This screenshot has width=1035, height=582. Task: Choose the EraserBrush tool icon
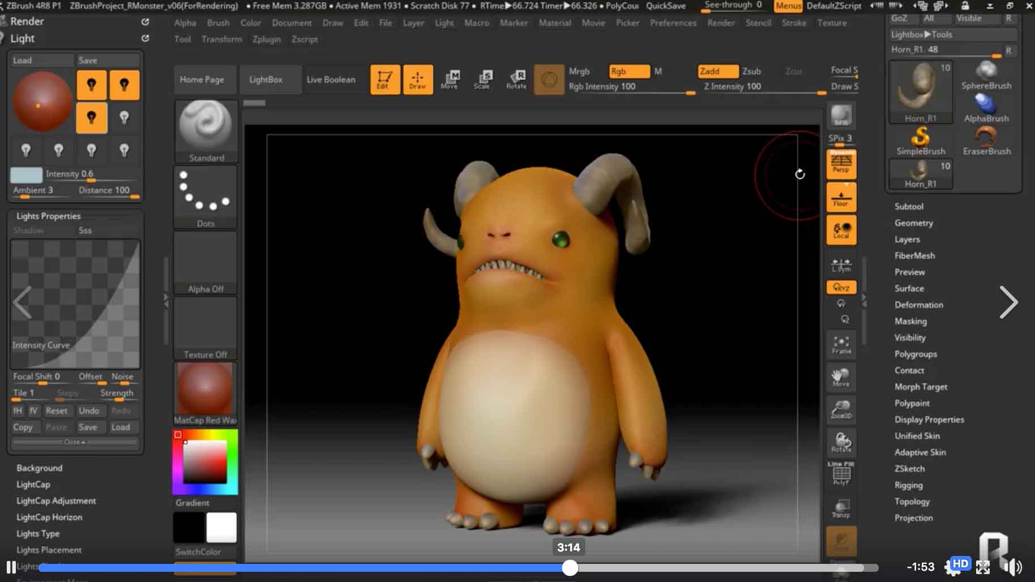click(986, 140)
